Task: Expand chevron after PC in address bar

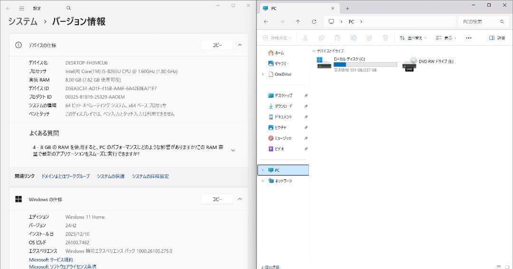Action: (361, 22)
